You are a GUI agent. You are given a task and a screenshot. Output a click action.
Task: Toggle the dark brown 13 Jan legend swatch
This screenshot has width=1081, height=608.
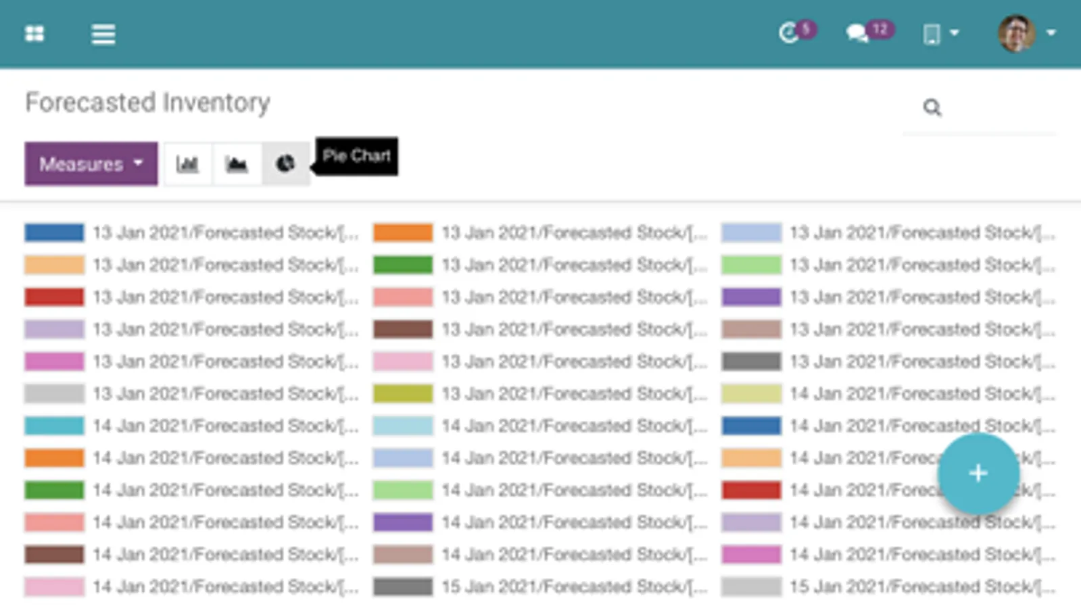click(x=403, y=329)
